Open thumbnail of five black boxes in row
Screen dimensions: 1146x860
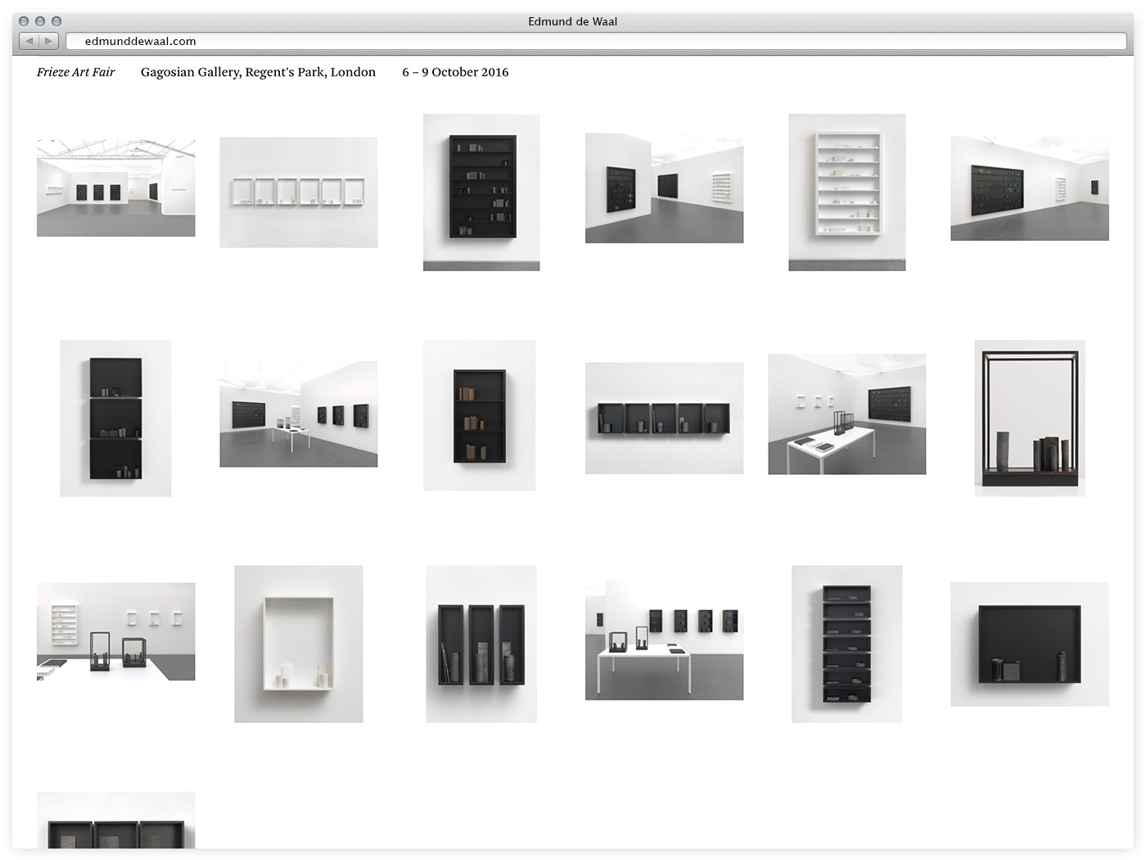pyautogui.click(x=664, y=418)
